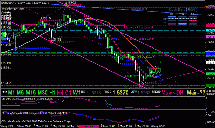Click the 231.295 CCI scale value
Screen dimensions: 215x128
(210, 112)
